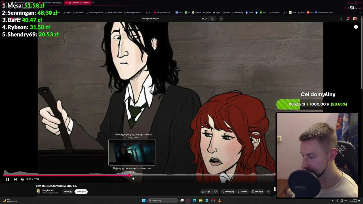Open the allegro bookmark folder
The height and width of the screenshot is (204, 363).
click(x=67, y=12)
